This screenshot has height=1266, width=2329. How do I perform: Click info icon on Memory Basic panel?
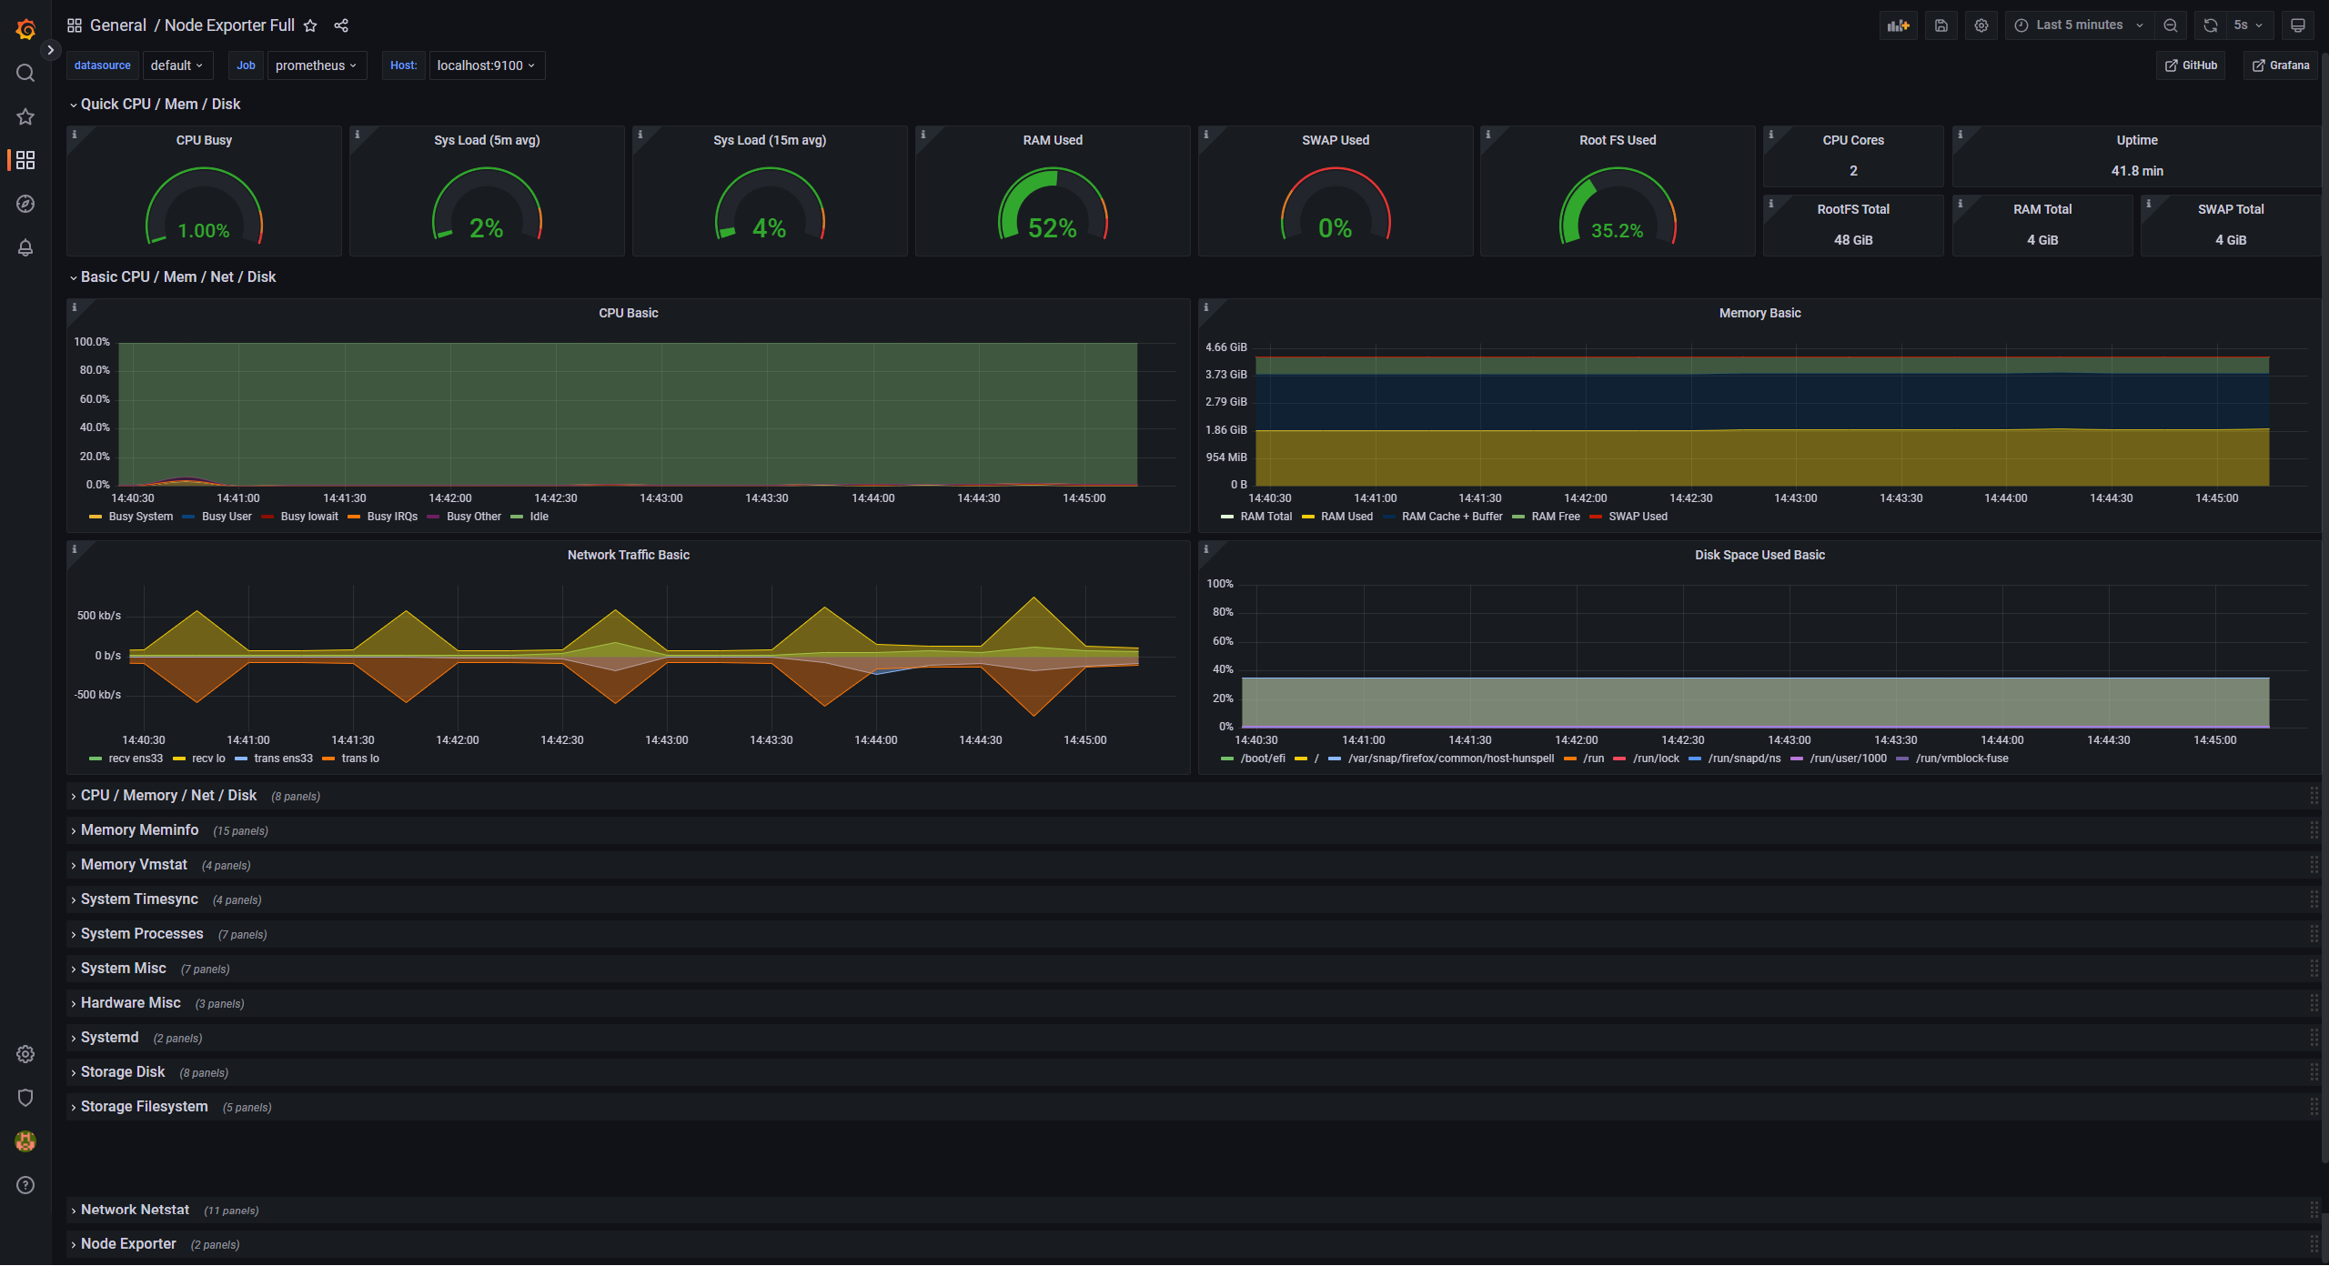[x=1206, y=307]
